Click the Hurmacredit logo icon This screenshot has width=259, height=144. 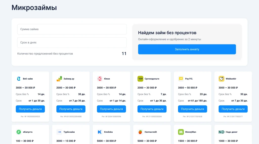(x=140, y=132)
